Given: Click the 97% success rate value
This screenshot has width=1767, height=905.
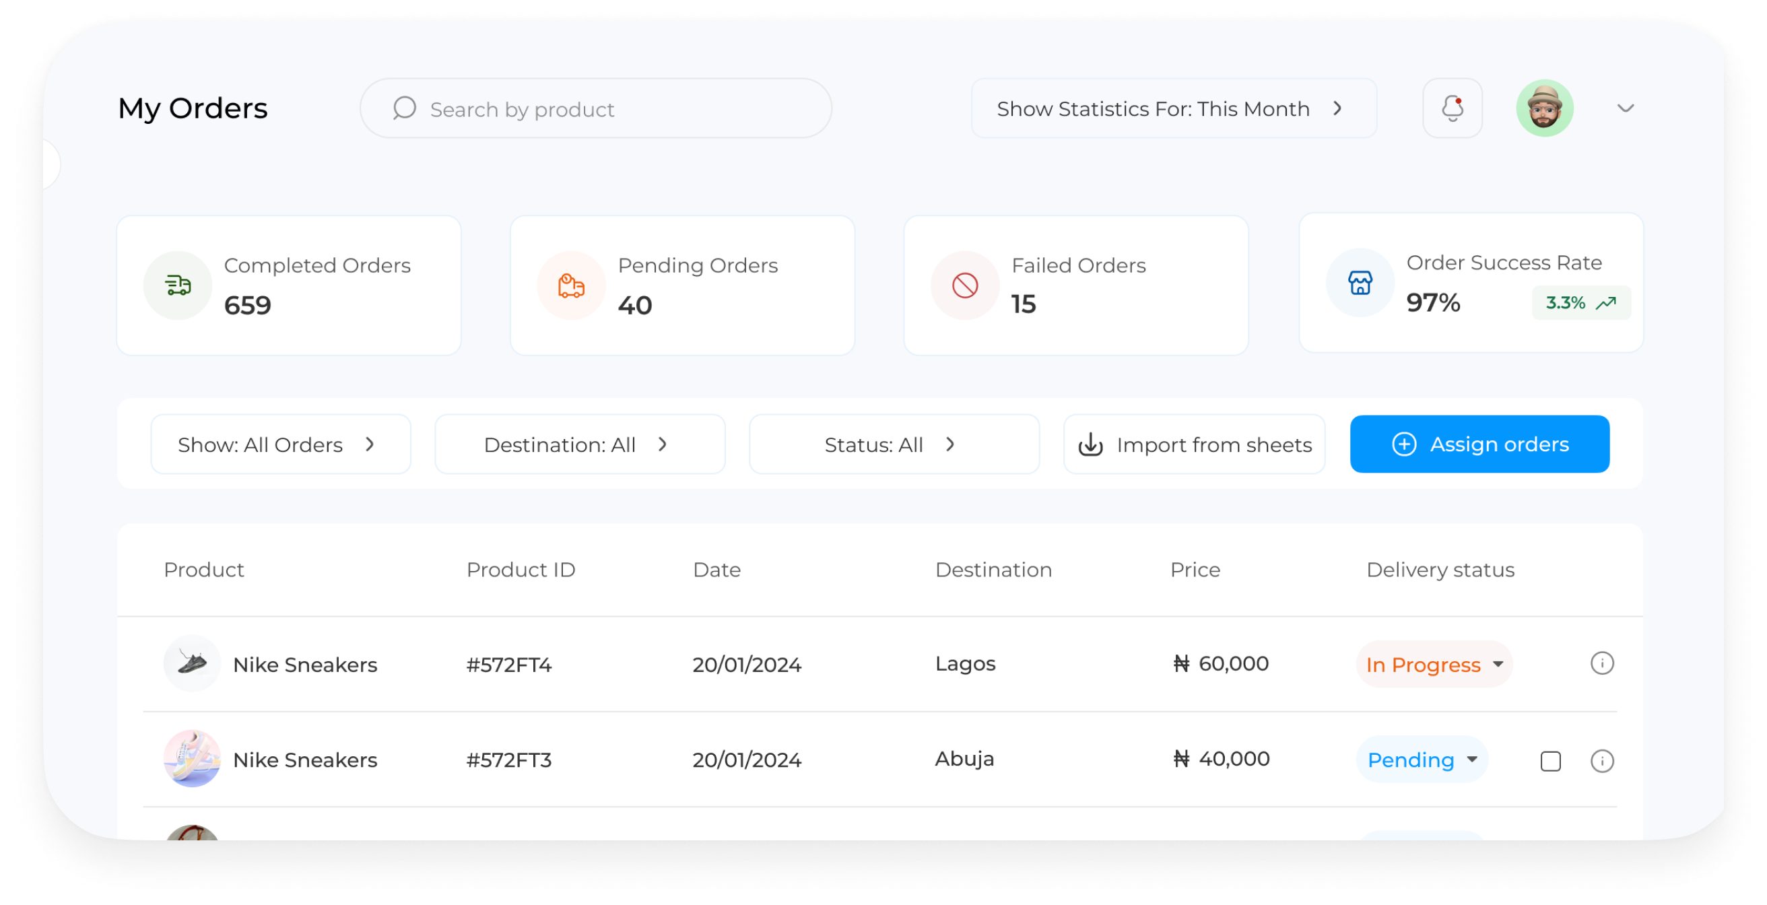Looking at the screenshot, I should pyautogui.click(x=1432, y=302).
